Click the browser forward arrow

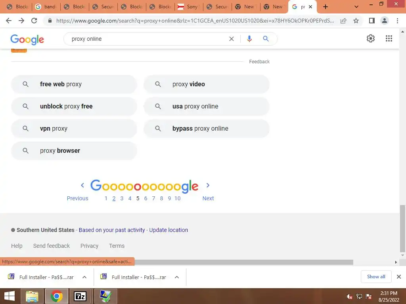(21, 21)
